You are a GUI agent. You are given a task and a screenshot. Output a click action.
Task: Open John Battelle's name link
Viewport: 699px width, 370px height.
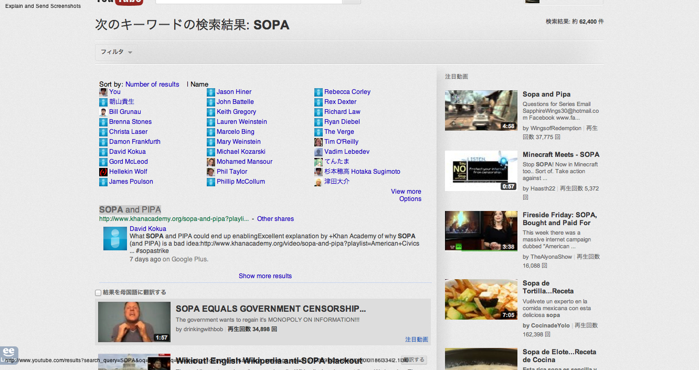(x=235, y=102)
